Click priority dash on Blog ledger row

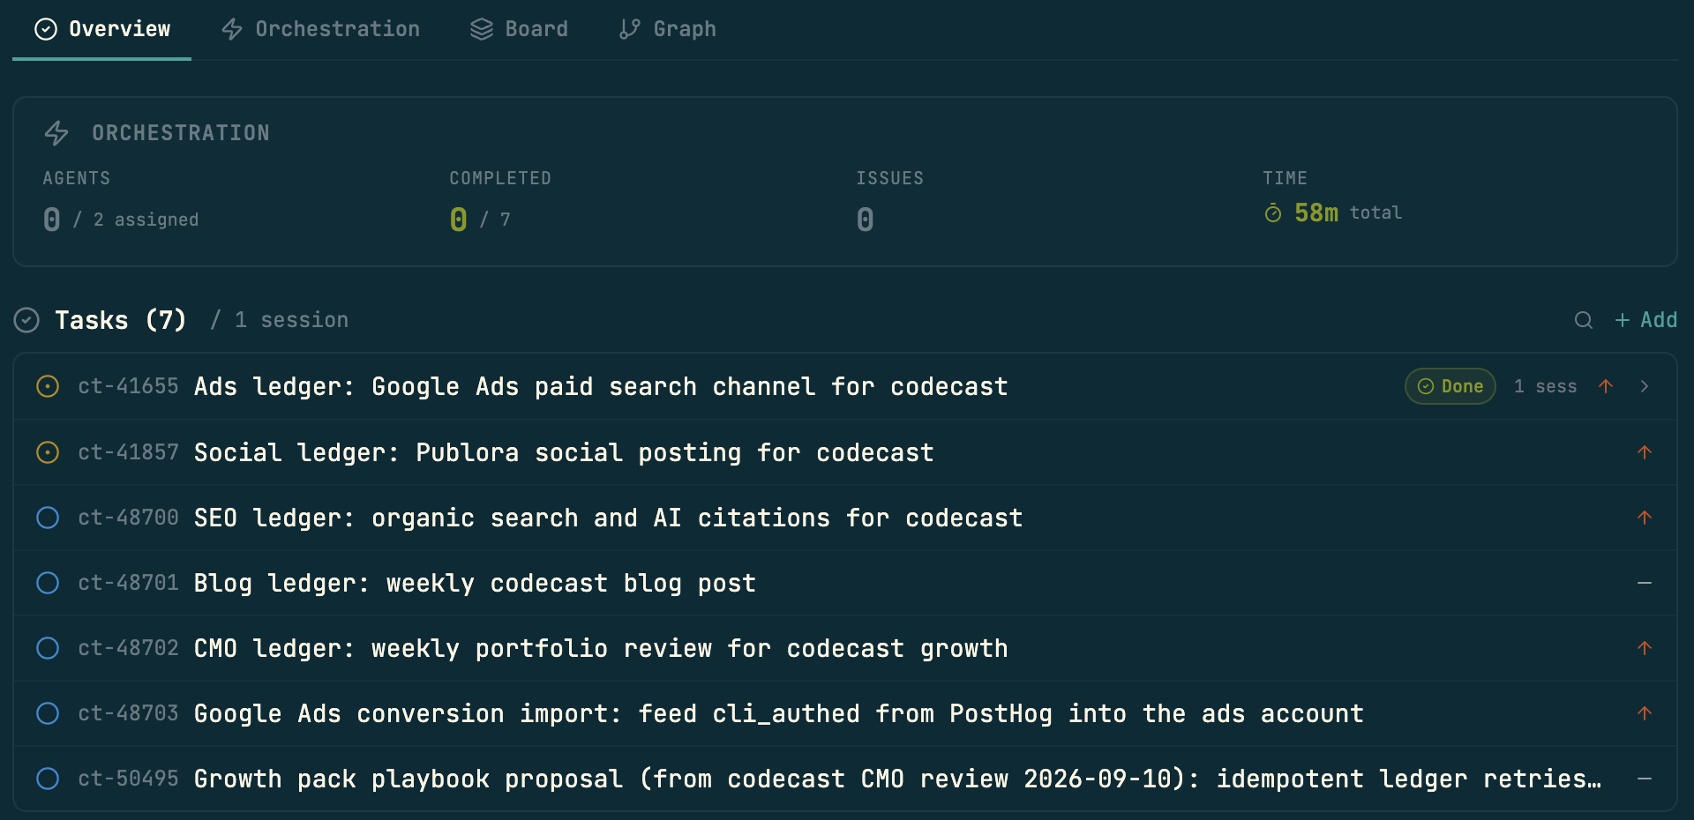coord(1645,583)
